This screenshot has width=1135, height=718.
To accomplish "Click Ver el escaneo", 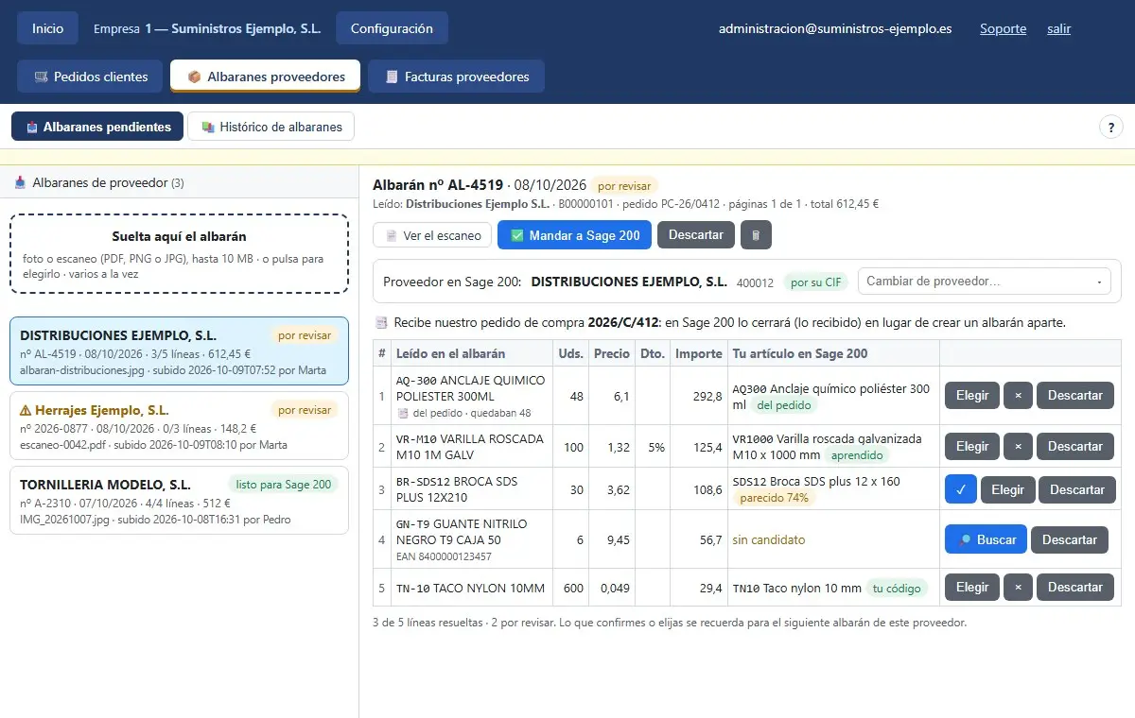I will (x=432, y=235).
